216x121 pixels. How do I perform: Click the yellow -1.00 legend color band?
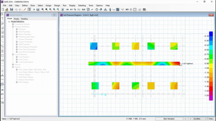click(211, 66)
